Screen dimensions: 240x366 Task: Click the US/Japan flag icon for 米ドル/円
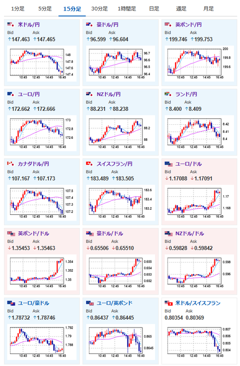(x=10, y=24)
